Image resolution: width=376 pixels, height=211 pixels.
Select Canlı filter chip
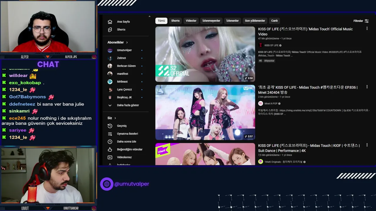tap(274, 21)
